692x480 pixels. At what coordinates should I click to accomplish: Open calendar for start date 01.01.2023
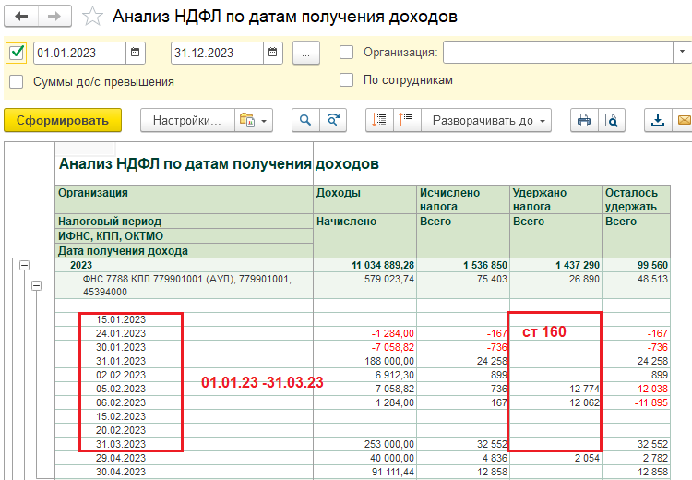point(136,53)
